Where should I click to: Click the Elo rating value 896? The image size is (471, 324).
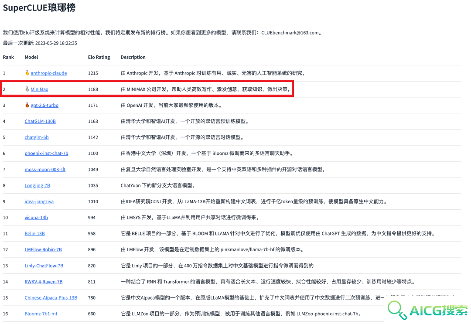pyautogui.click(x=92, y=249)
